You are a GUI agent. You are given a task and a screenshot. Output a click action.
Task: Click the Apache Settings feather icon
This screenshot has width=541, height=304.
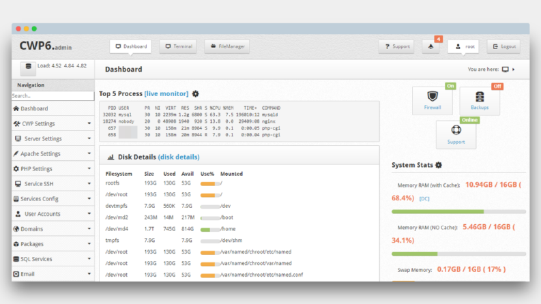click(16, 154)
